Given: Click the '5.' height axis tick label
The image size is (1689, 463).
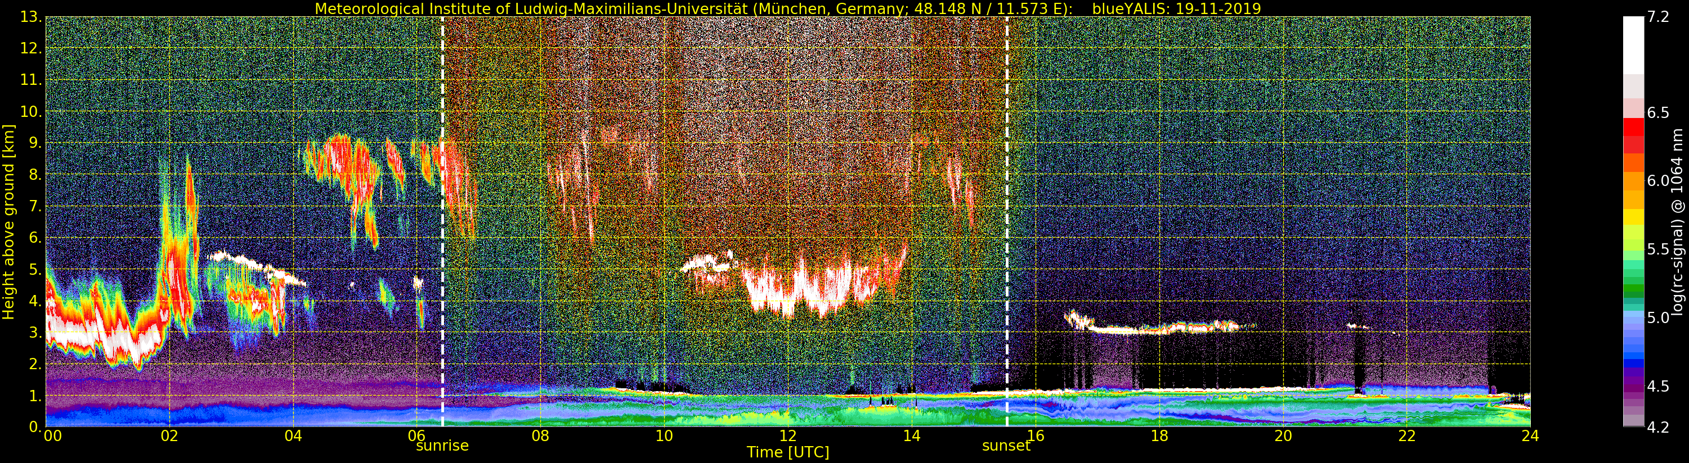Looking at the screenshot, I should [35, 270].
